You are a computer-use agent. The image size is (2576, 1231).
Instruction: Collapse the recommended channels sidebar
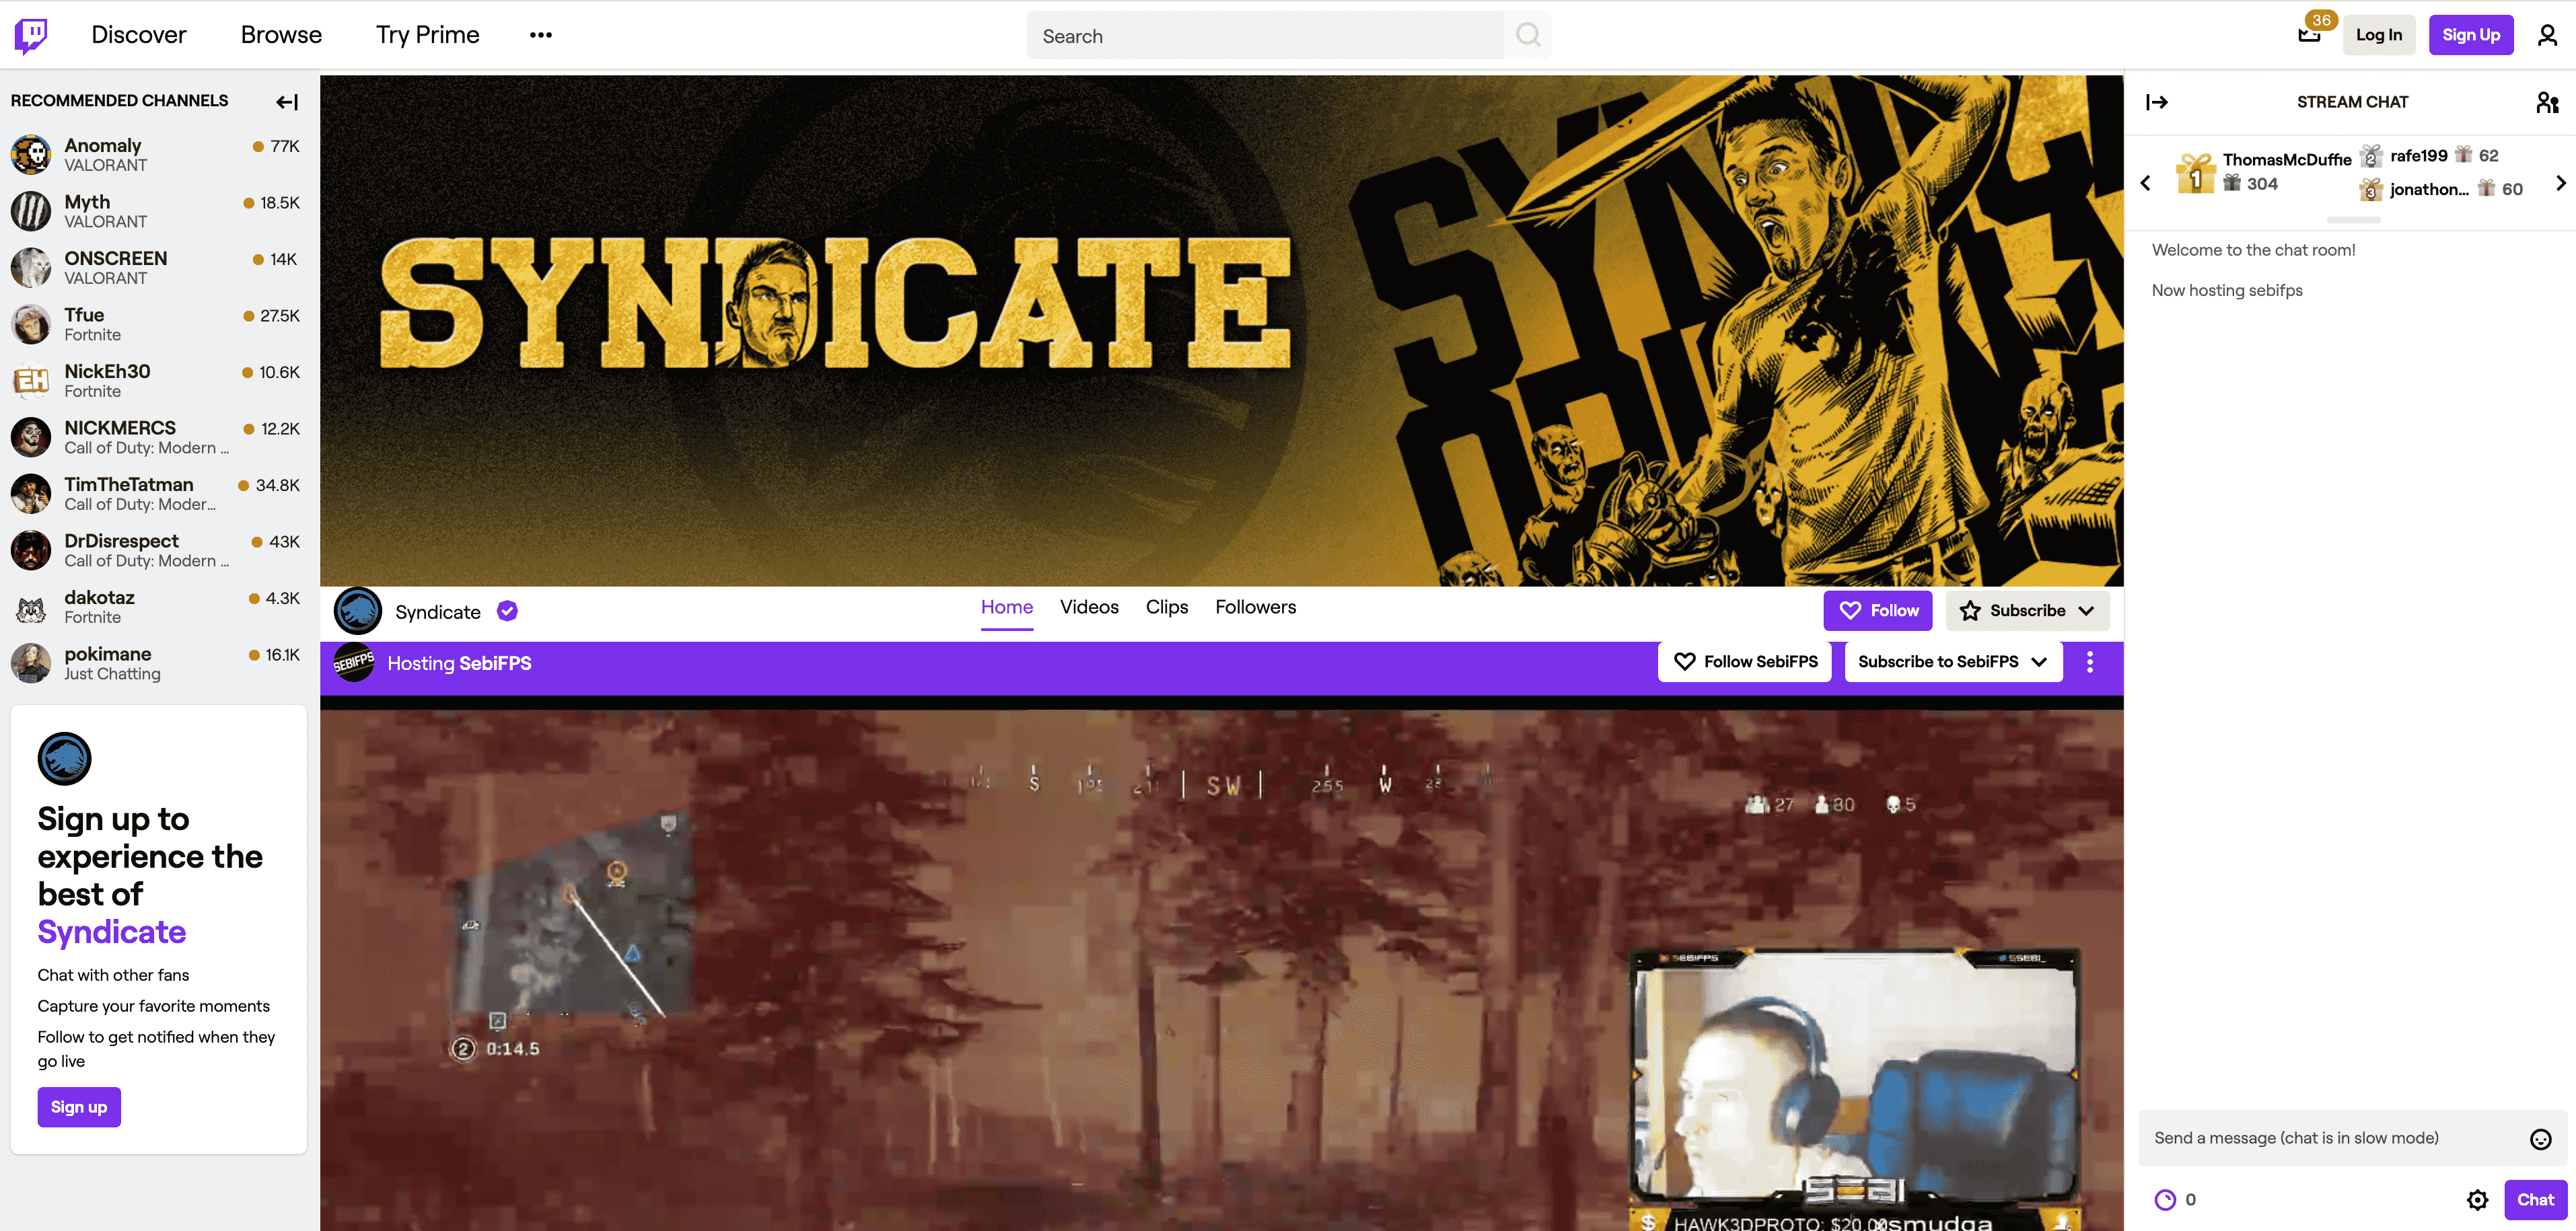tap(287, 102)
